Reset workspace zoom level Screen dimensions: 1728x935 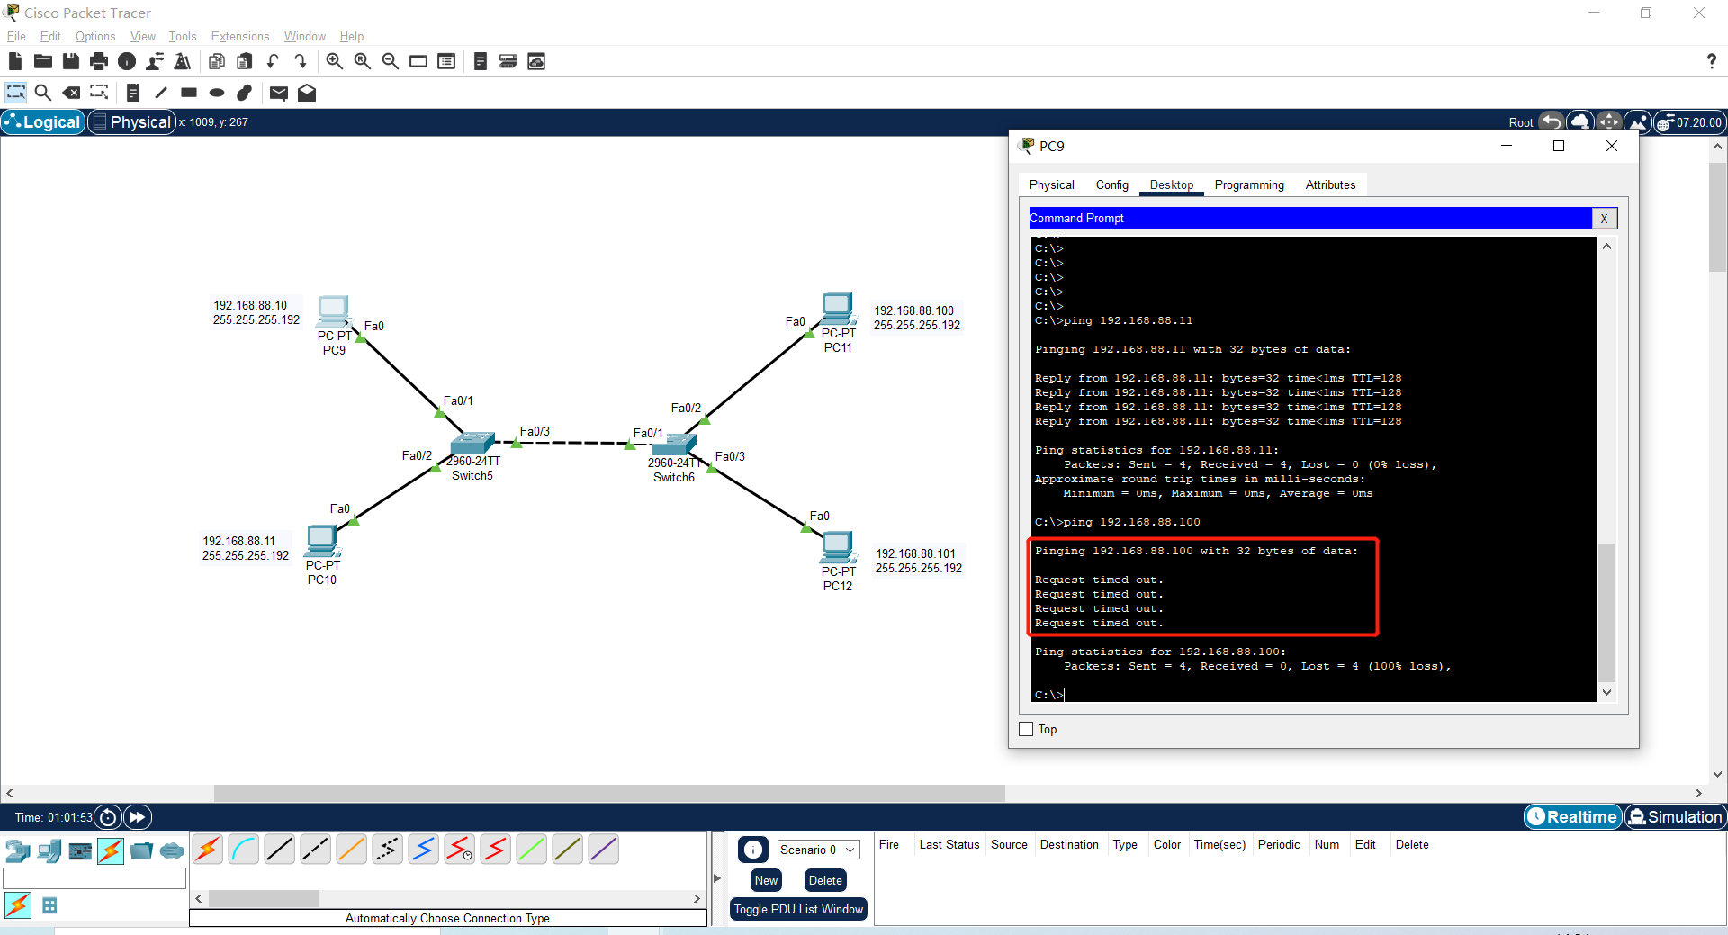coord(362,61)
